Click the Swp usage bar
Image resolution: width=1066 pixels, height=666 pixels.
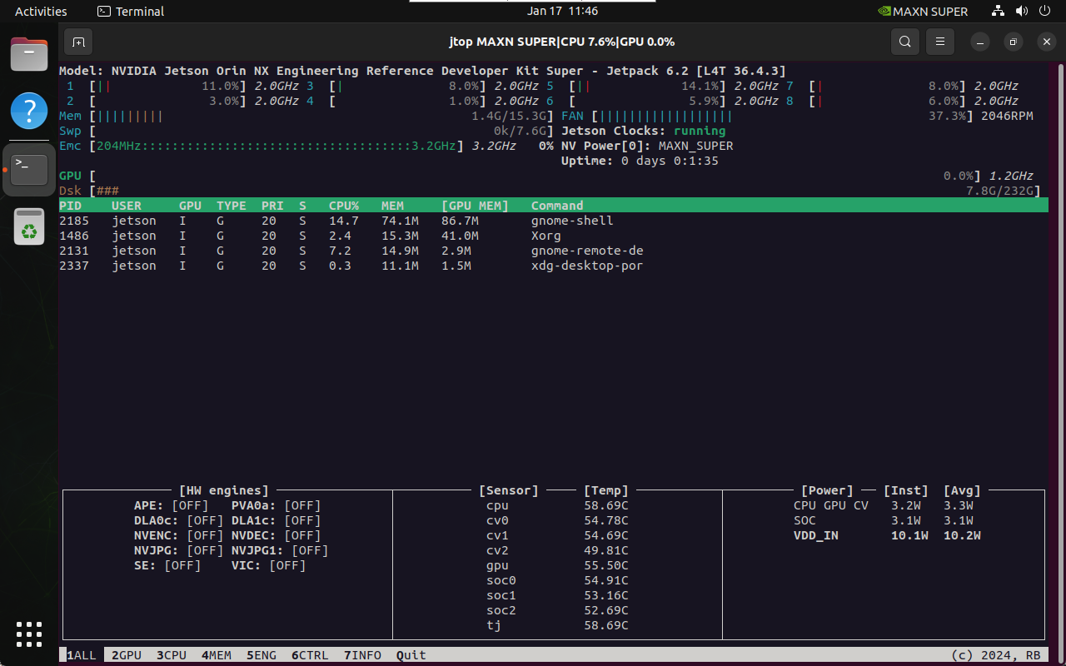(321, 131)
